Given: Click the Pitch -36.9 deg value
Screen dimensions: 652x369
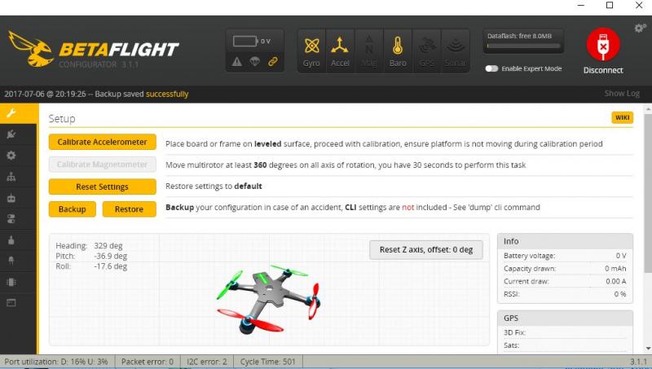Looking at the screenshot, I should [x=111, y=256].
